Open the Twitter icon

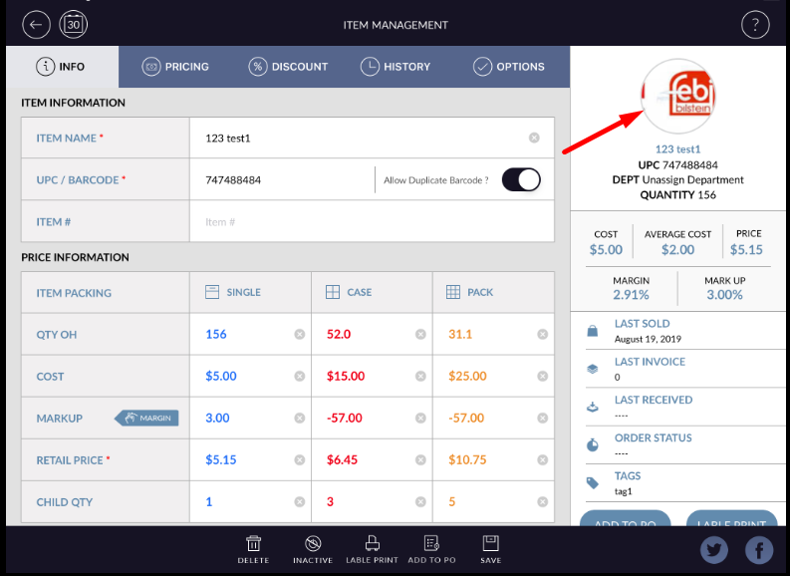(714, 550)
